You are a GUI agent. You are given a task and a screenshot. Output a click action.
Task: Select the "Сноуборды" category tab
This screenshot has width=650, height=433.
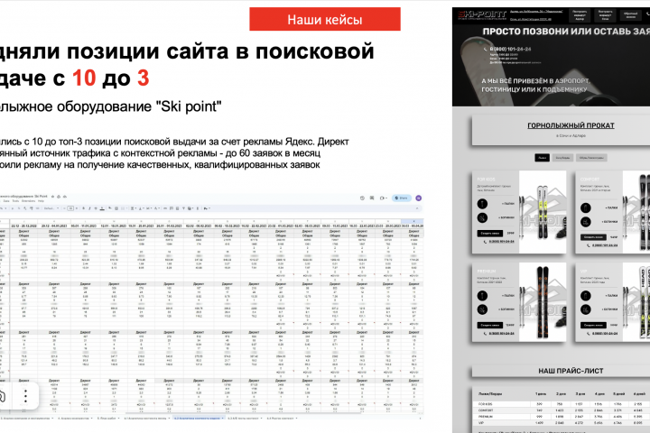tap(562, 158)
